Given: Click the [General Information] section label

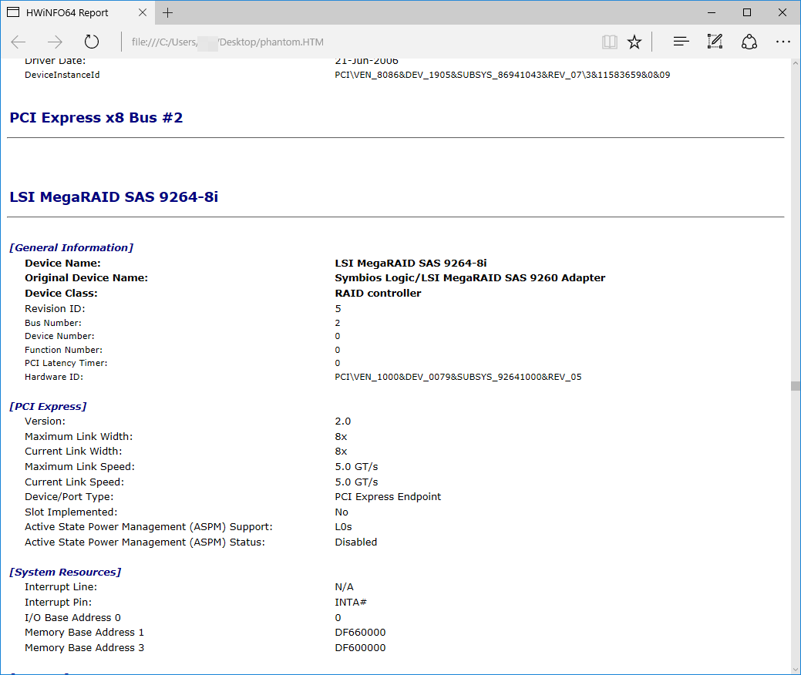Looking at the screenshot, I should [72, 247].
